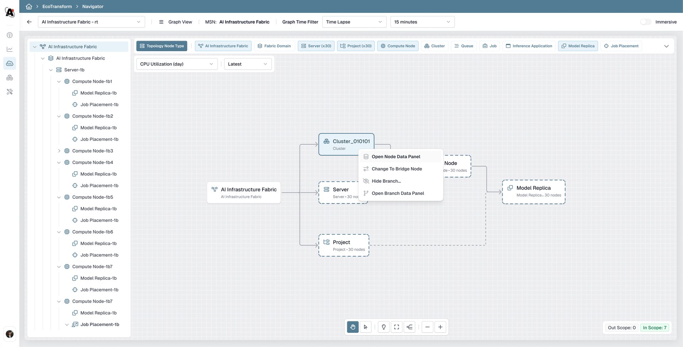
Task: Click the fit-to-screen icon
Action: 397,327
